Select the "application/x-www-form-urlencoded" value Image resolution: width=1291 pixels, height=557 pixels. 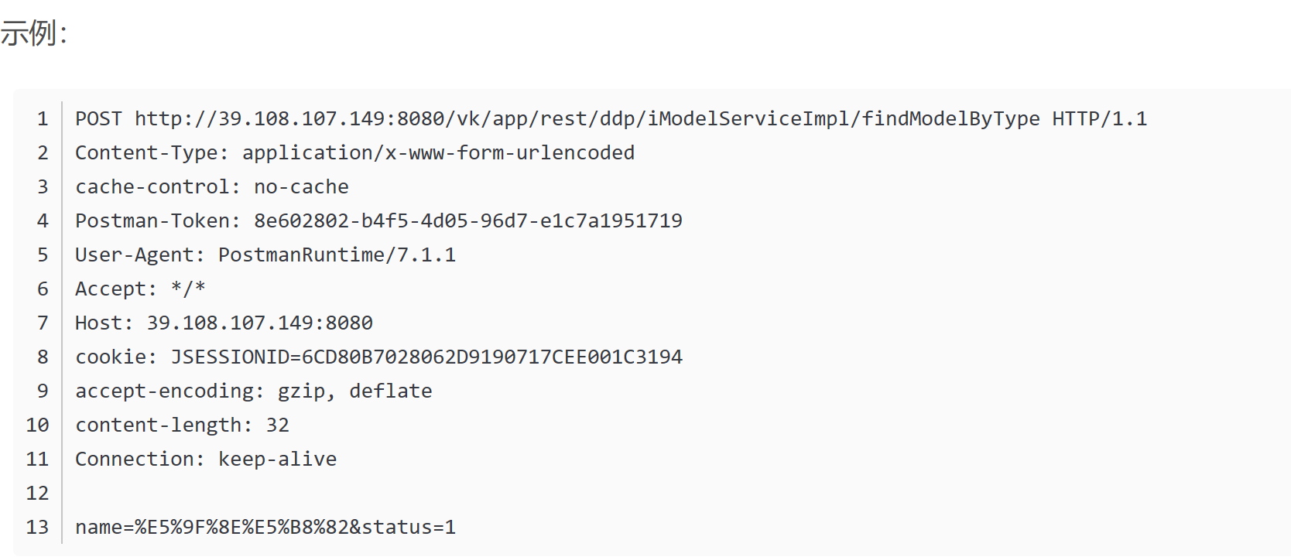pos(438,153)
